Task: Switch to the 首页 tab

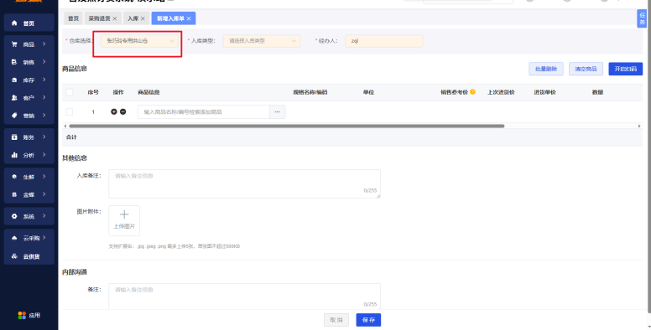Action: point(74,18)
